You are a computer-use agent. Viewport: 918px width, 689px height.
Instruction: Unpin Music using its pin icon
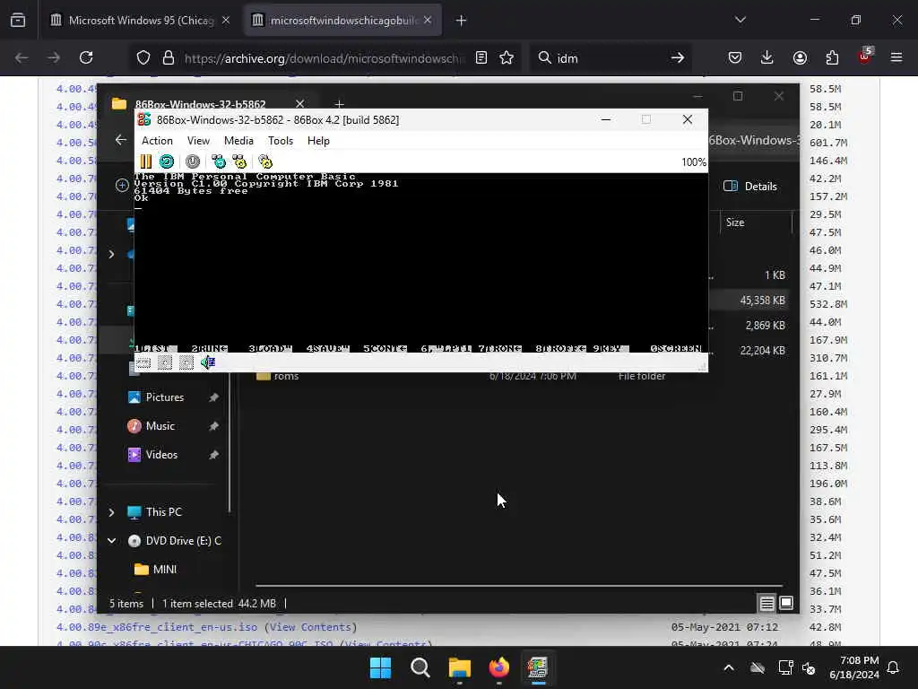pyautogui.click(x=213, y=426)
